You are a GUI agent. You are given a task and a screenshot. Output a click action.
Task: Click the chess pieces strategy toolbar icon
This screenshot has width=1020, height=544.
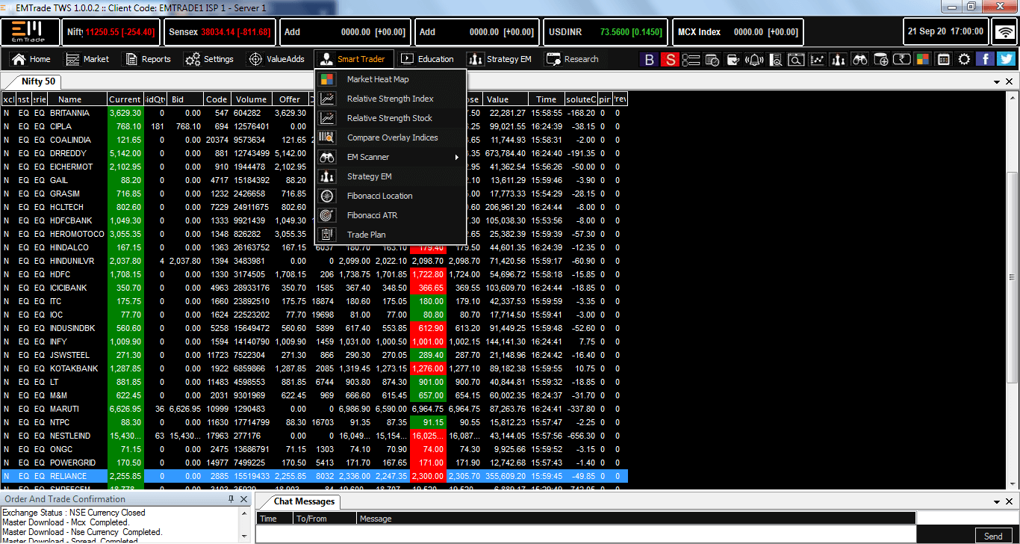(x=839, y=59)
